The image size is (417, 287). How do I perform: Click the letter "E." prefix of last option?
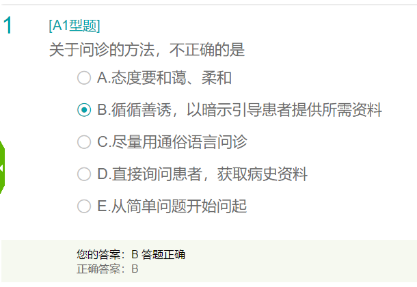pos(104,206)
